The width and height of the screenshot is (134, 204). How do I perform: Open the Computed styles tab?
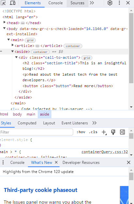pyautogui.click(x=27, y=123)
